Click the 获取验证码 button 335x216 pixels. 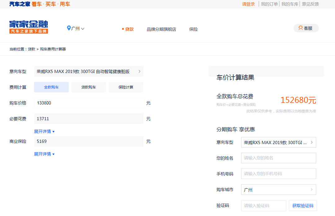coord(302,206)
